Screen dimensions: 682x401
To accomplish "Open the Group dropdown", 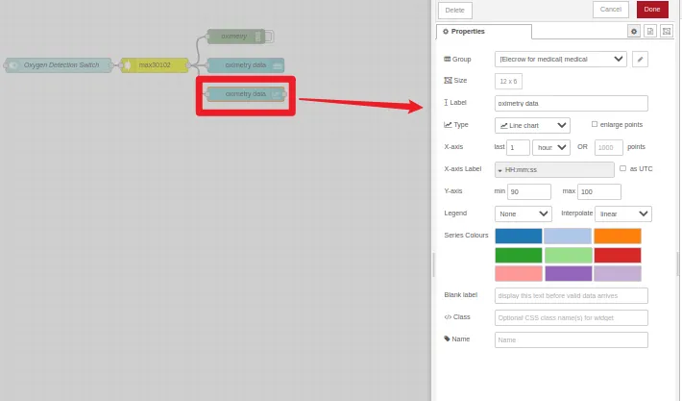I will tap(561, 59).
